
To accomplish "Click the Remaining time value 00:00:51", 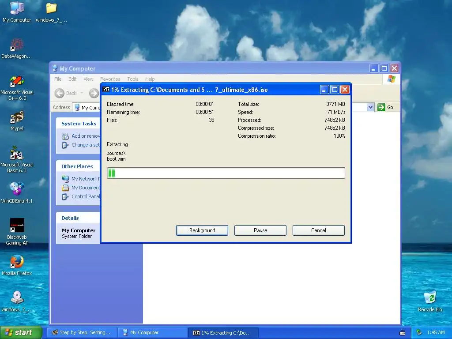I will click(205, 112).
